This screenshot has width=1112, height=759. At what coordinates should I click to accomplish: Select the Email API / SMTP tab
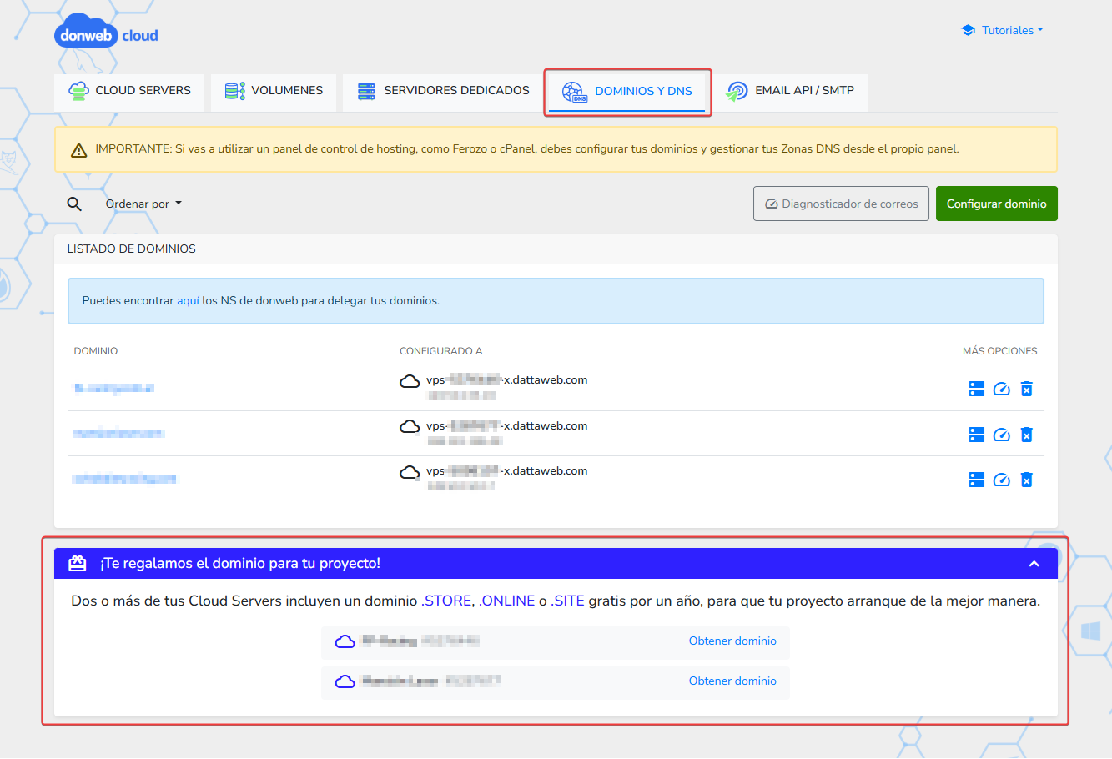pos(791,91)
